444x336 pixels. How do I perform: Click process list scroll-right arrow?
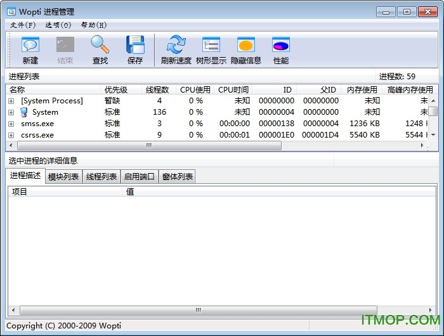coord(422,146)
